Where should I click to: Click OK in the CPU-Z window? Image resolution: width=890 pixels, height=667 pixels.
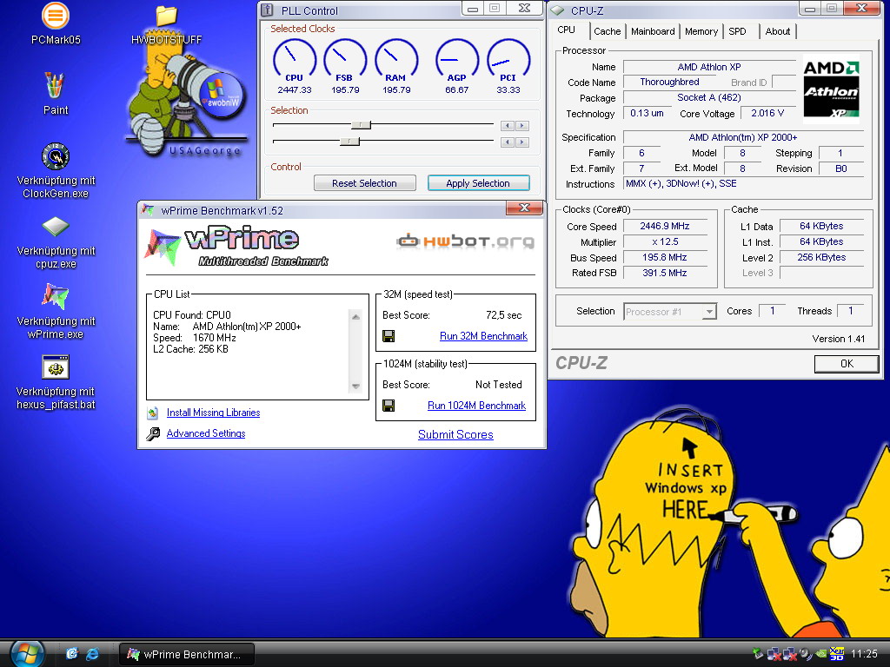847,364
